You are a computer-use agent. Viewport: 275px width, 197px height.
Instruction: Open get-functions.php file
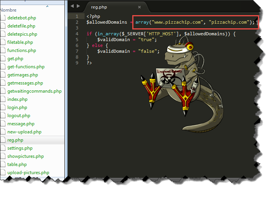pyautogui.click(x=26, y=67)
